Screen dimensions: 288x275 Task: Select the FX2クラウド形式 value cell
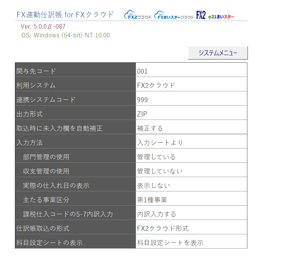coord(191,227)
